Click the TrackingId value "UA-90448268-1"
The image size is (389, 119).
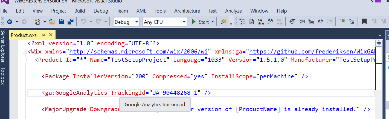pyautogui.click(x=175, y=93)
